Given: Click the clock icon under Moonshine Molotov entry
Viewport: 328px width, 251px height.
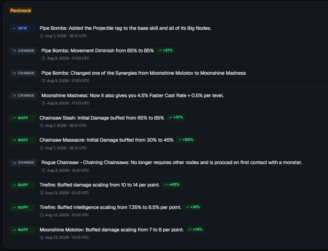Looking at the screenshot, I should pos(42,238).
